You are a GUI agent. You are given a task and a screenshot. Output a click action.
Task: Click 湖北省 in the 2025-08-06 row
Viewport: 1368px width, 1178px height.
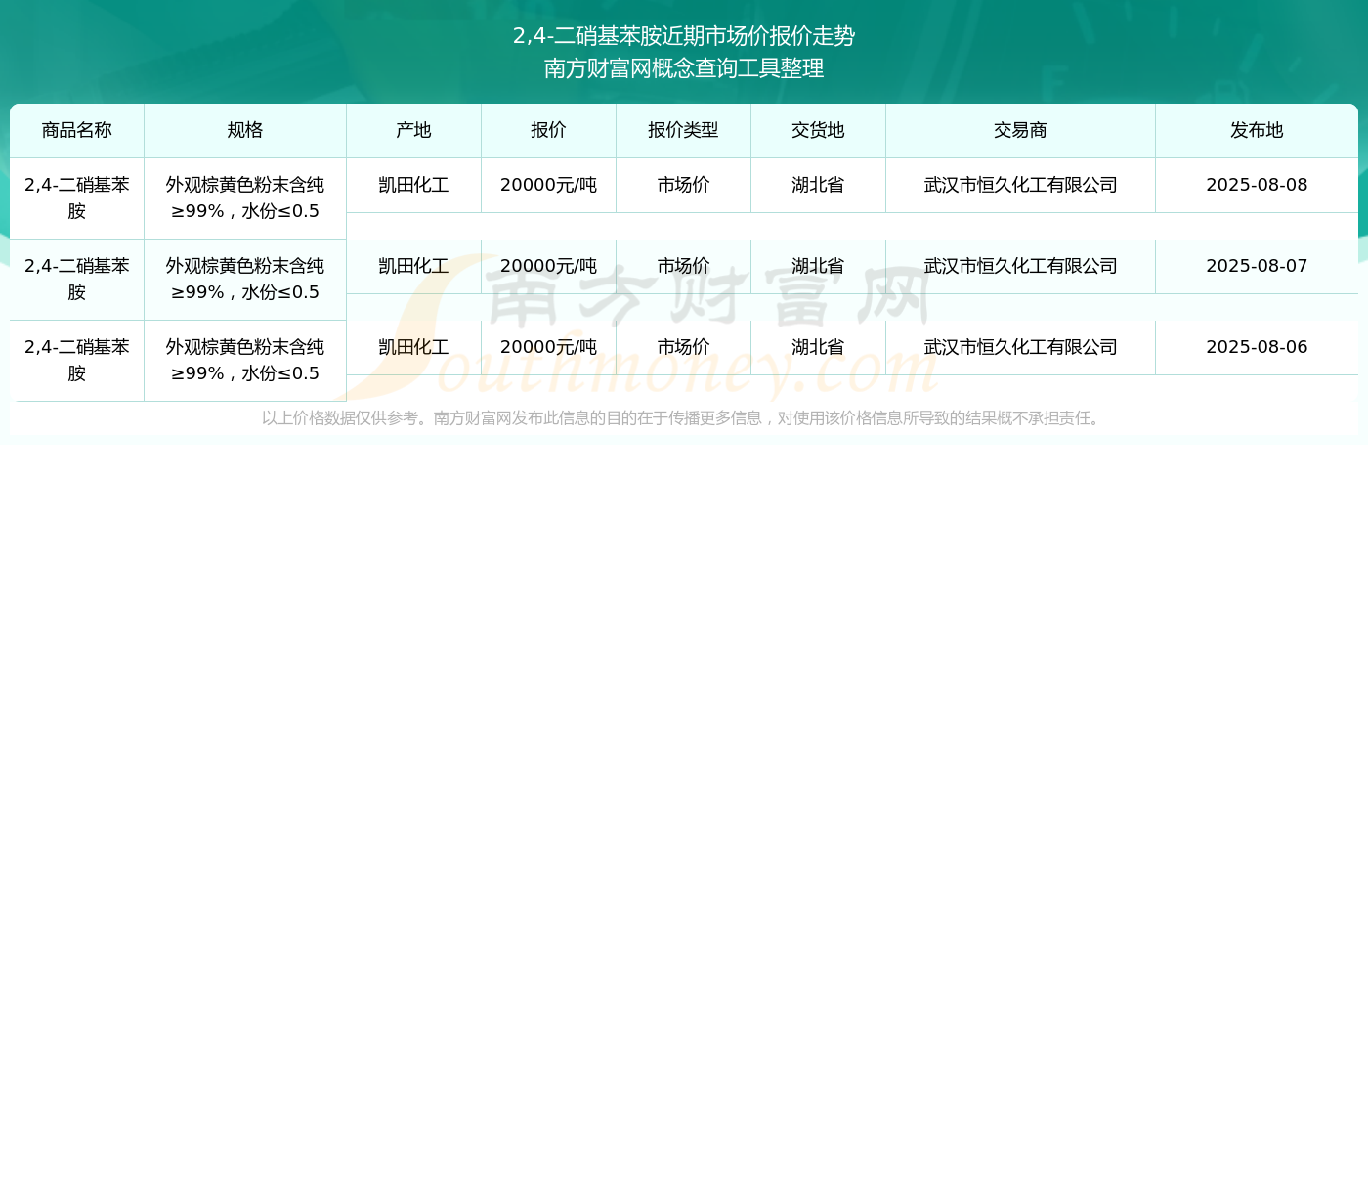(818, 347)
